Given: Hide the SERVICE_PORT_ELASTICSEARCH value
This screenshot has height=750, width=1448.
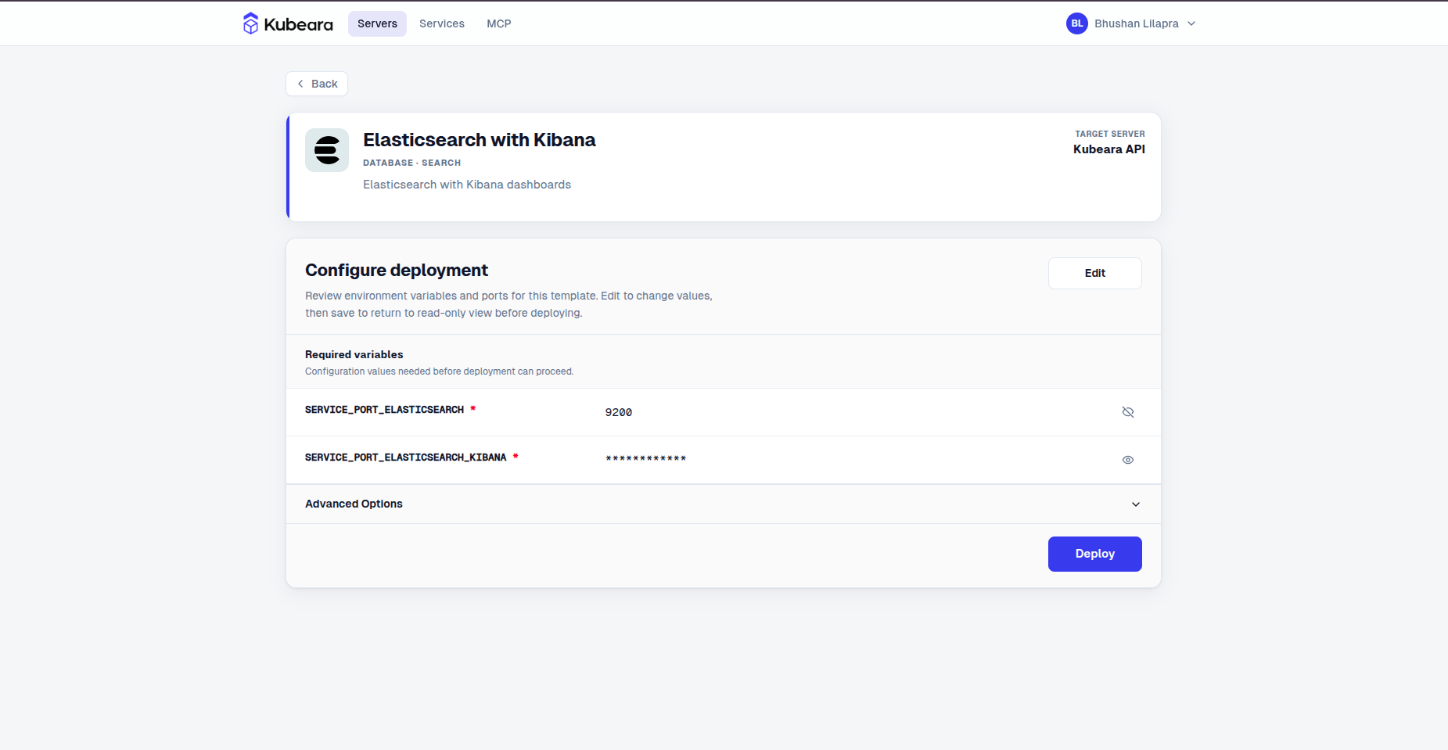Looking at the screenshot, I should 1128,412.
